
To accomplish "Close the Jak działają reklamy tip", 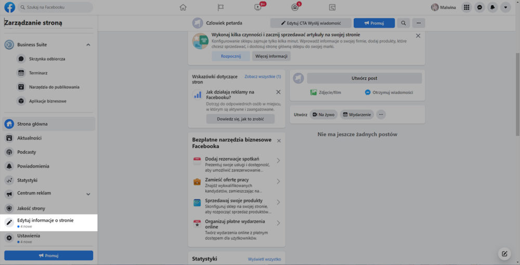I will tap(278, 92).
